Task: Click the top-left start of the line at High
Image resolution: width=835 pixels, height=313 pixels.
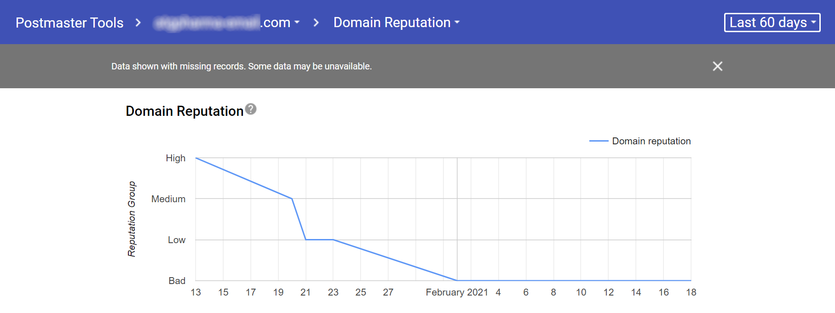Action: point(196,158)
